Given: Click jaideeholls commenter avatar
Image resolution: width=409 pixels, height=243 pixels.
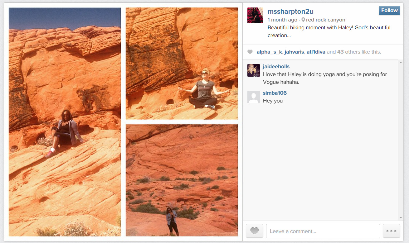Looking at the screenshot, I should [x=254, y=70].
